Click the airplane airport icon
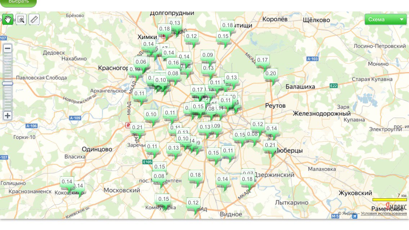 tap(355, 216)
